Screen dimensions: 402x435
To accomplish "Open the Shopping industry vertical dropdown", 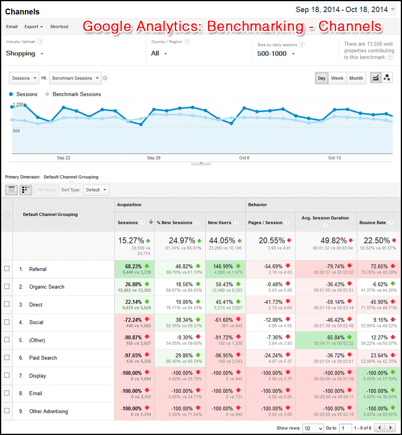I will tap(25, 53).
